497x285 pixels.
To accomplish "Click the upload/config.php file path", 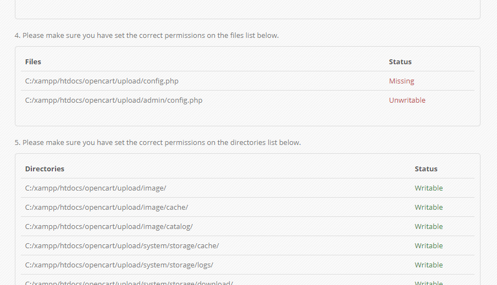I will (102, 81).
